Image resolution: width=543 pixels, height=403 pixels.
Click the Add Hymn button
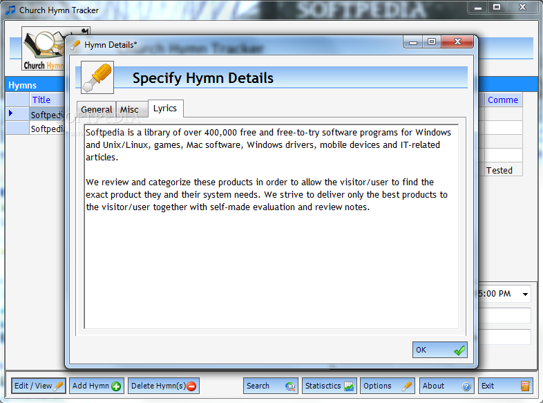pos(97,386)
